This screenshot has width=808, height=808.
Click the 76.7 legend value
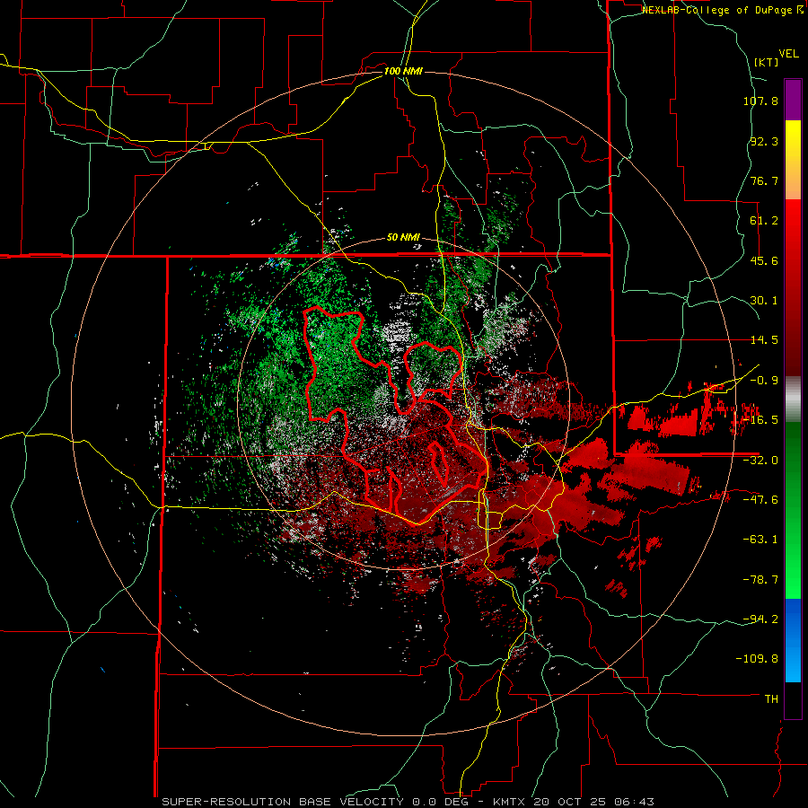pyautogui.click(x=764, y=180)
